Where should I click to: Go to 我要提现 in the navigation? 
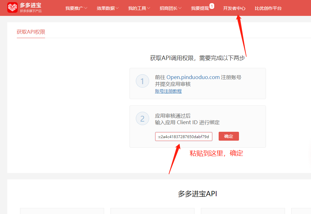point(200,8)
